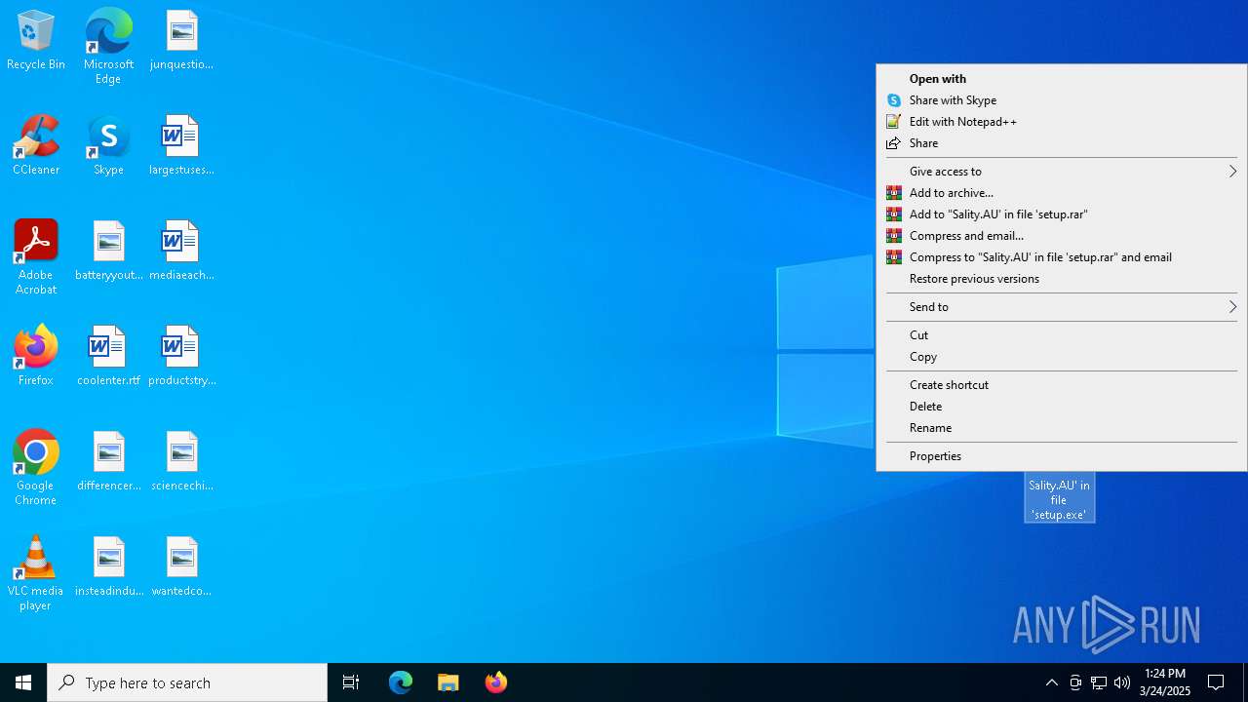1248x702 pixels.
Task: Choose Cut in the context menu
Action: [1062, 335]
